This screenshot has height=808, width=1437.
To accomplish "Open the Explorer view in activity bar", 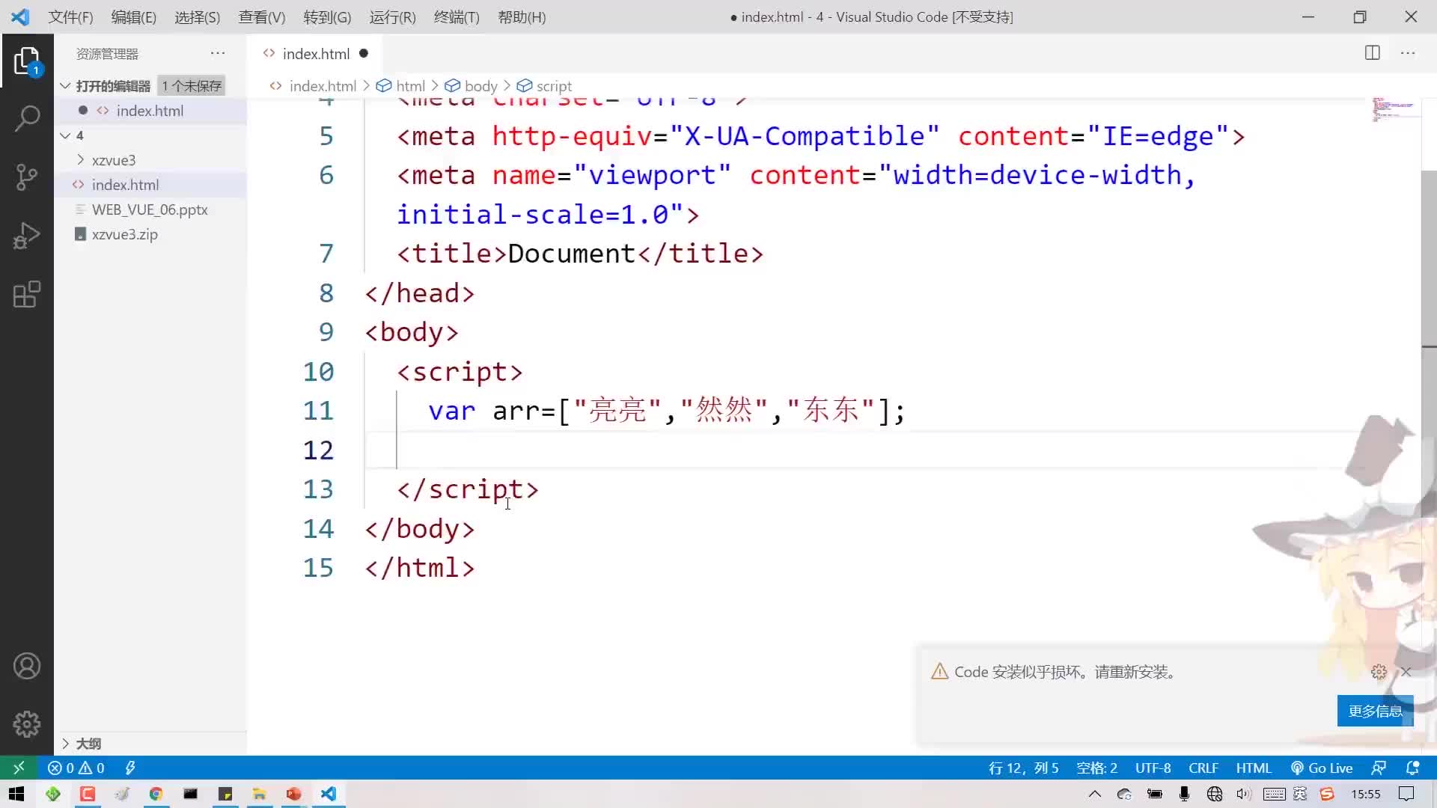I will [x=27, y=61].
